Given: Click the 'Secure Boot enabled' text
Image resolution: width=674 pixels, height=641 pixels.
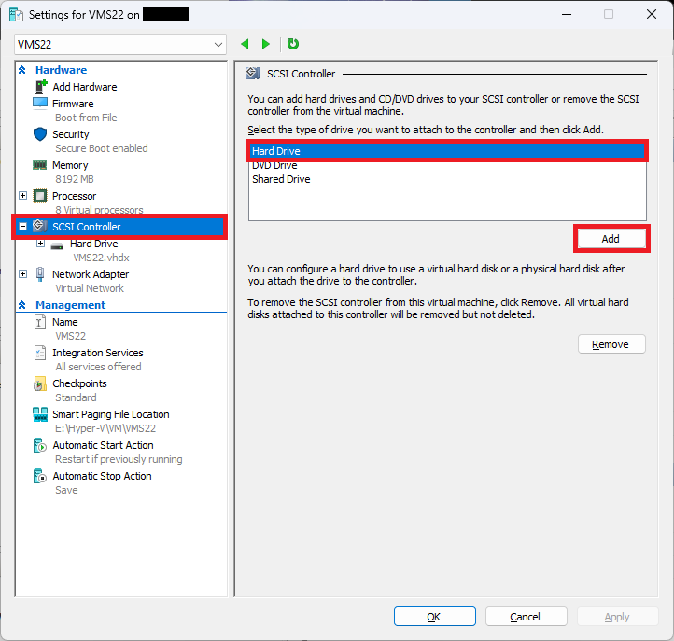Looking at the screenshot, I should coord(102,148).
